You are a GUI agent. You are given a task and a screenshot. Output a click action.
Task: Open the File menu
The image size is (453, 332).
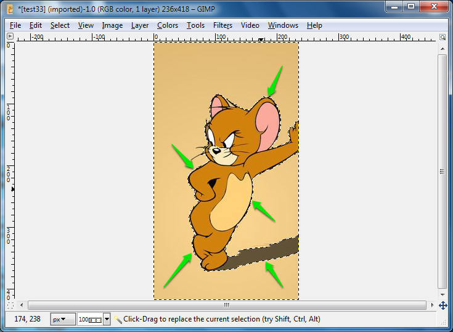point(15,25)
